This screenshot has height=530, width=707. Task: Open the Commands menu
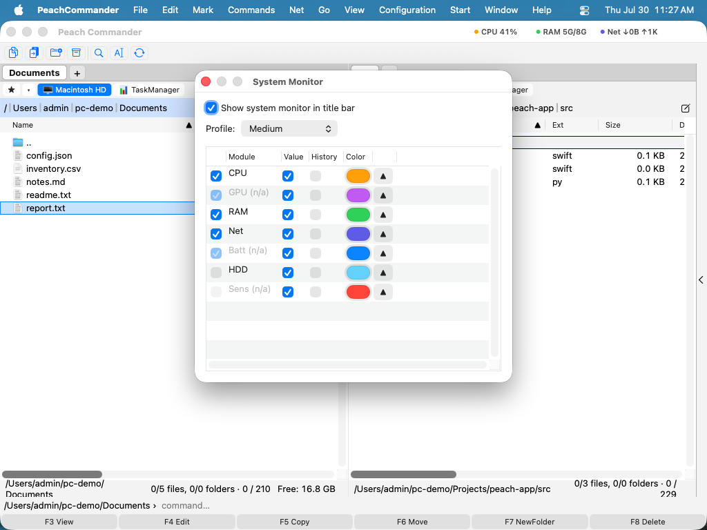(x=251, y=10)
